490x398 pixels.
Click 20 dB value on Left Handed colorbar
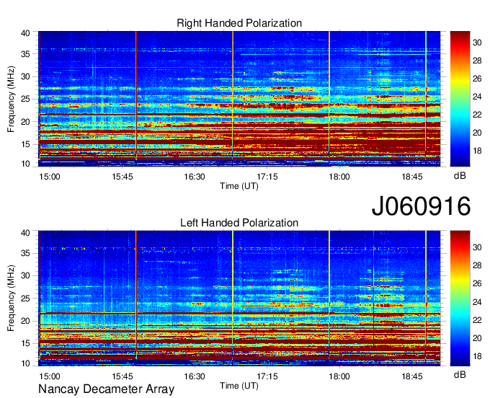pyautogui.click(x=477, y=338)
